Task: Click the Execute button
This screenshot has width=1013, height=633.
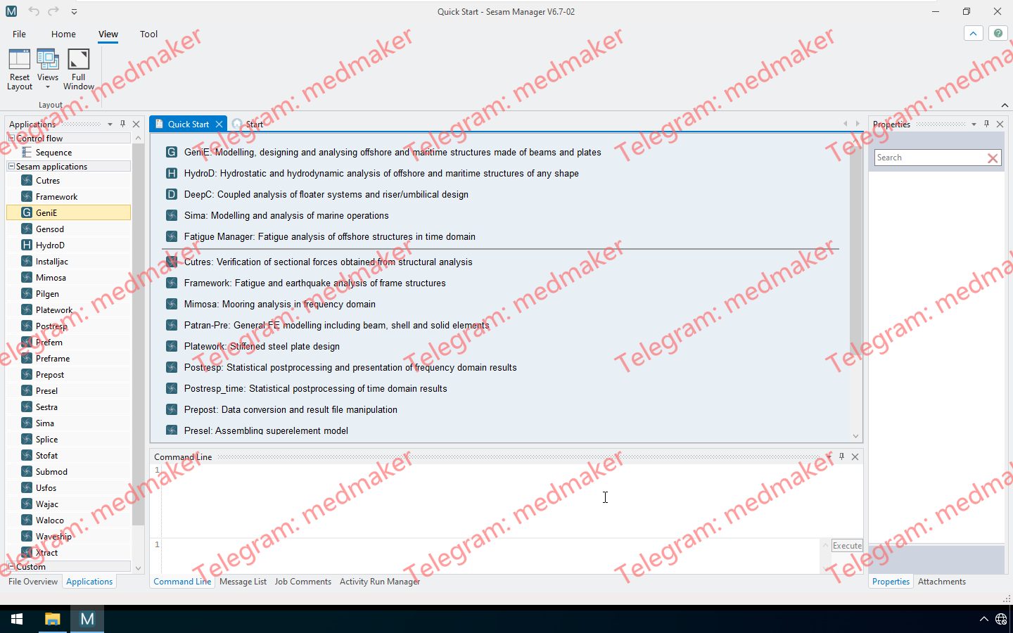Action: pos(847,546)
